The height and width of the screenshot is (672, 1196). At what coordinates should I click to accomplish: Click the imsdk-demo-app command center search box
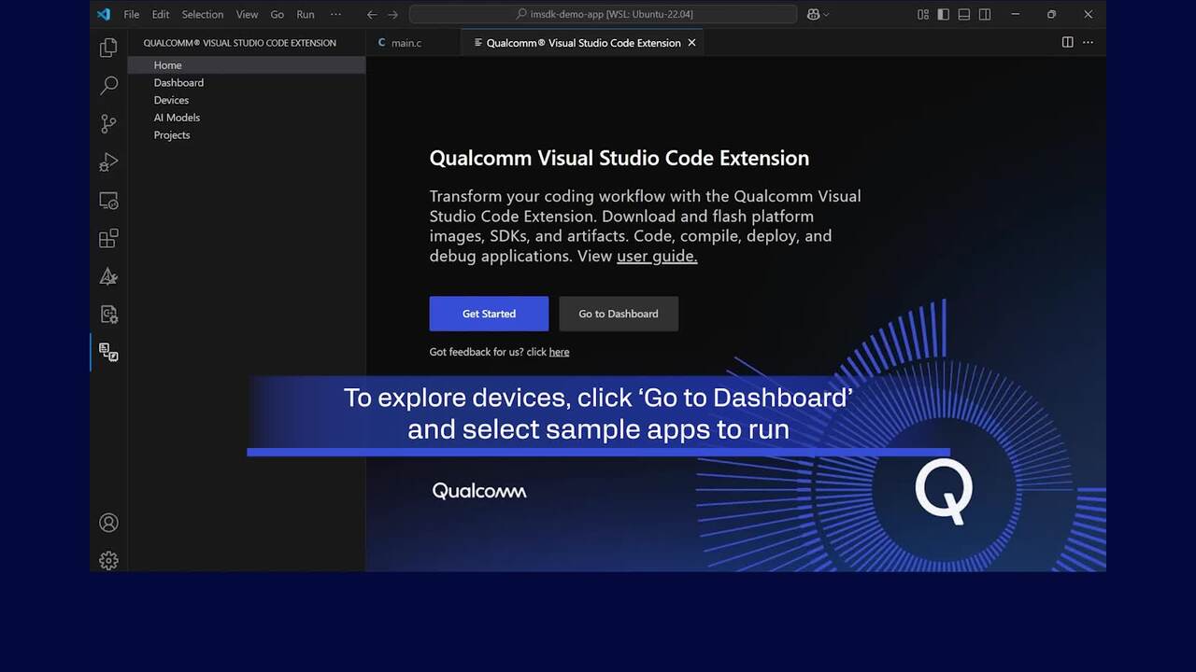603,14
